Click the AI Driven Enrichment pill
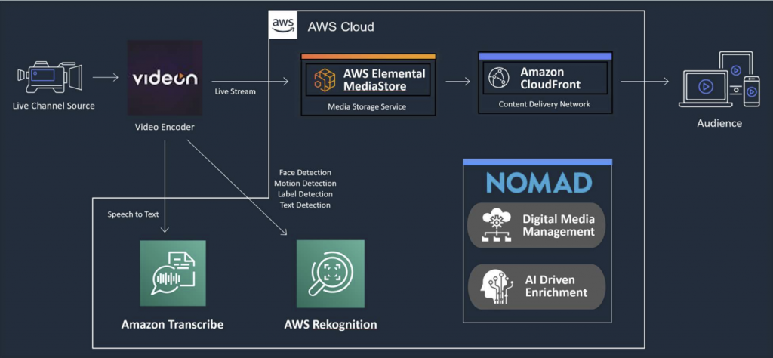Viewport: 773px width, 358px height. pyautogui.click(x=537, y=287)
